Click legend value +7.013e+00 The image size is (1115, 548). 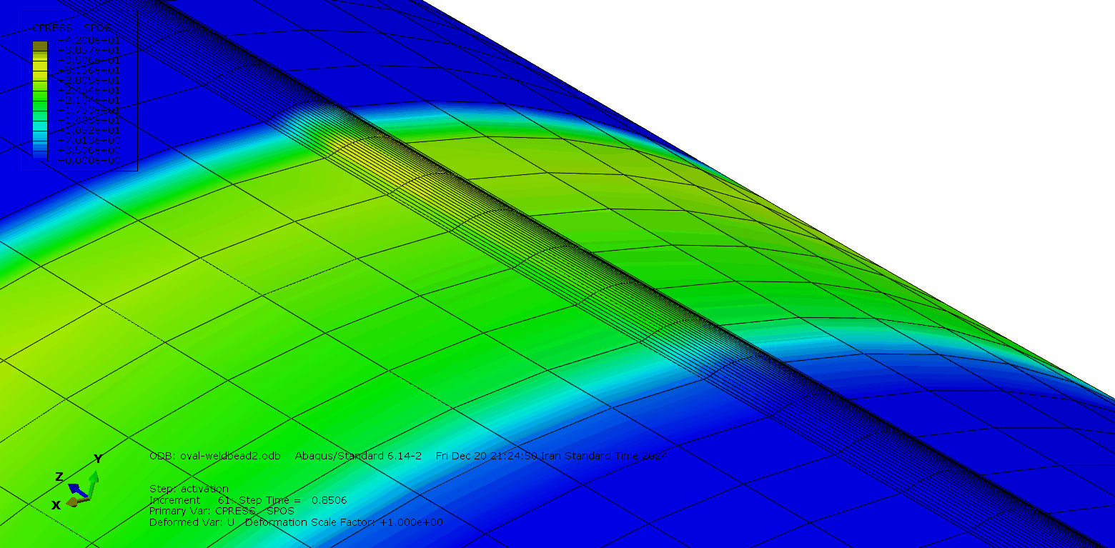point(89,140)
